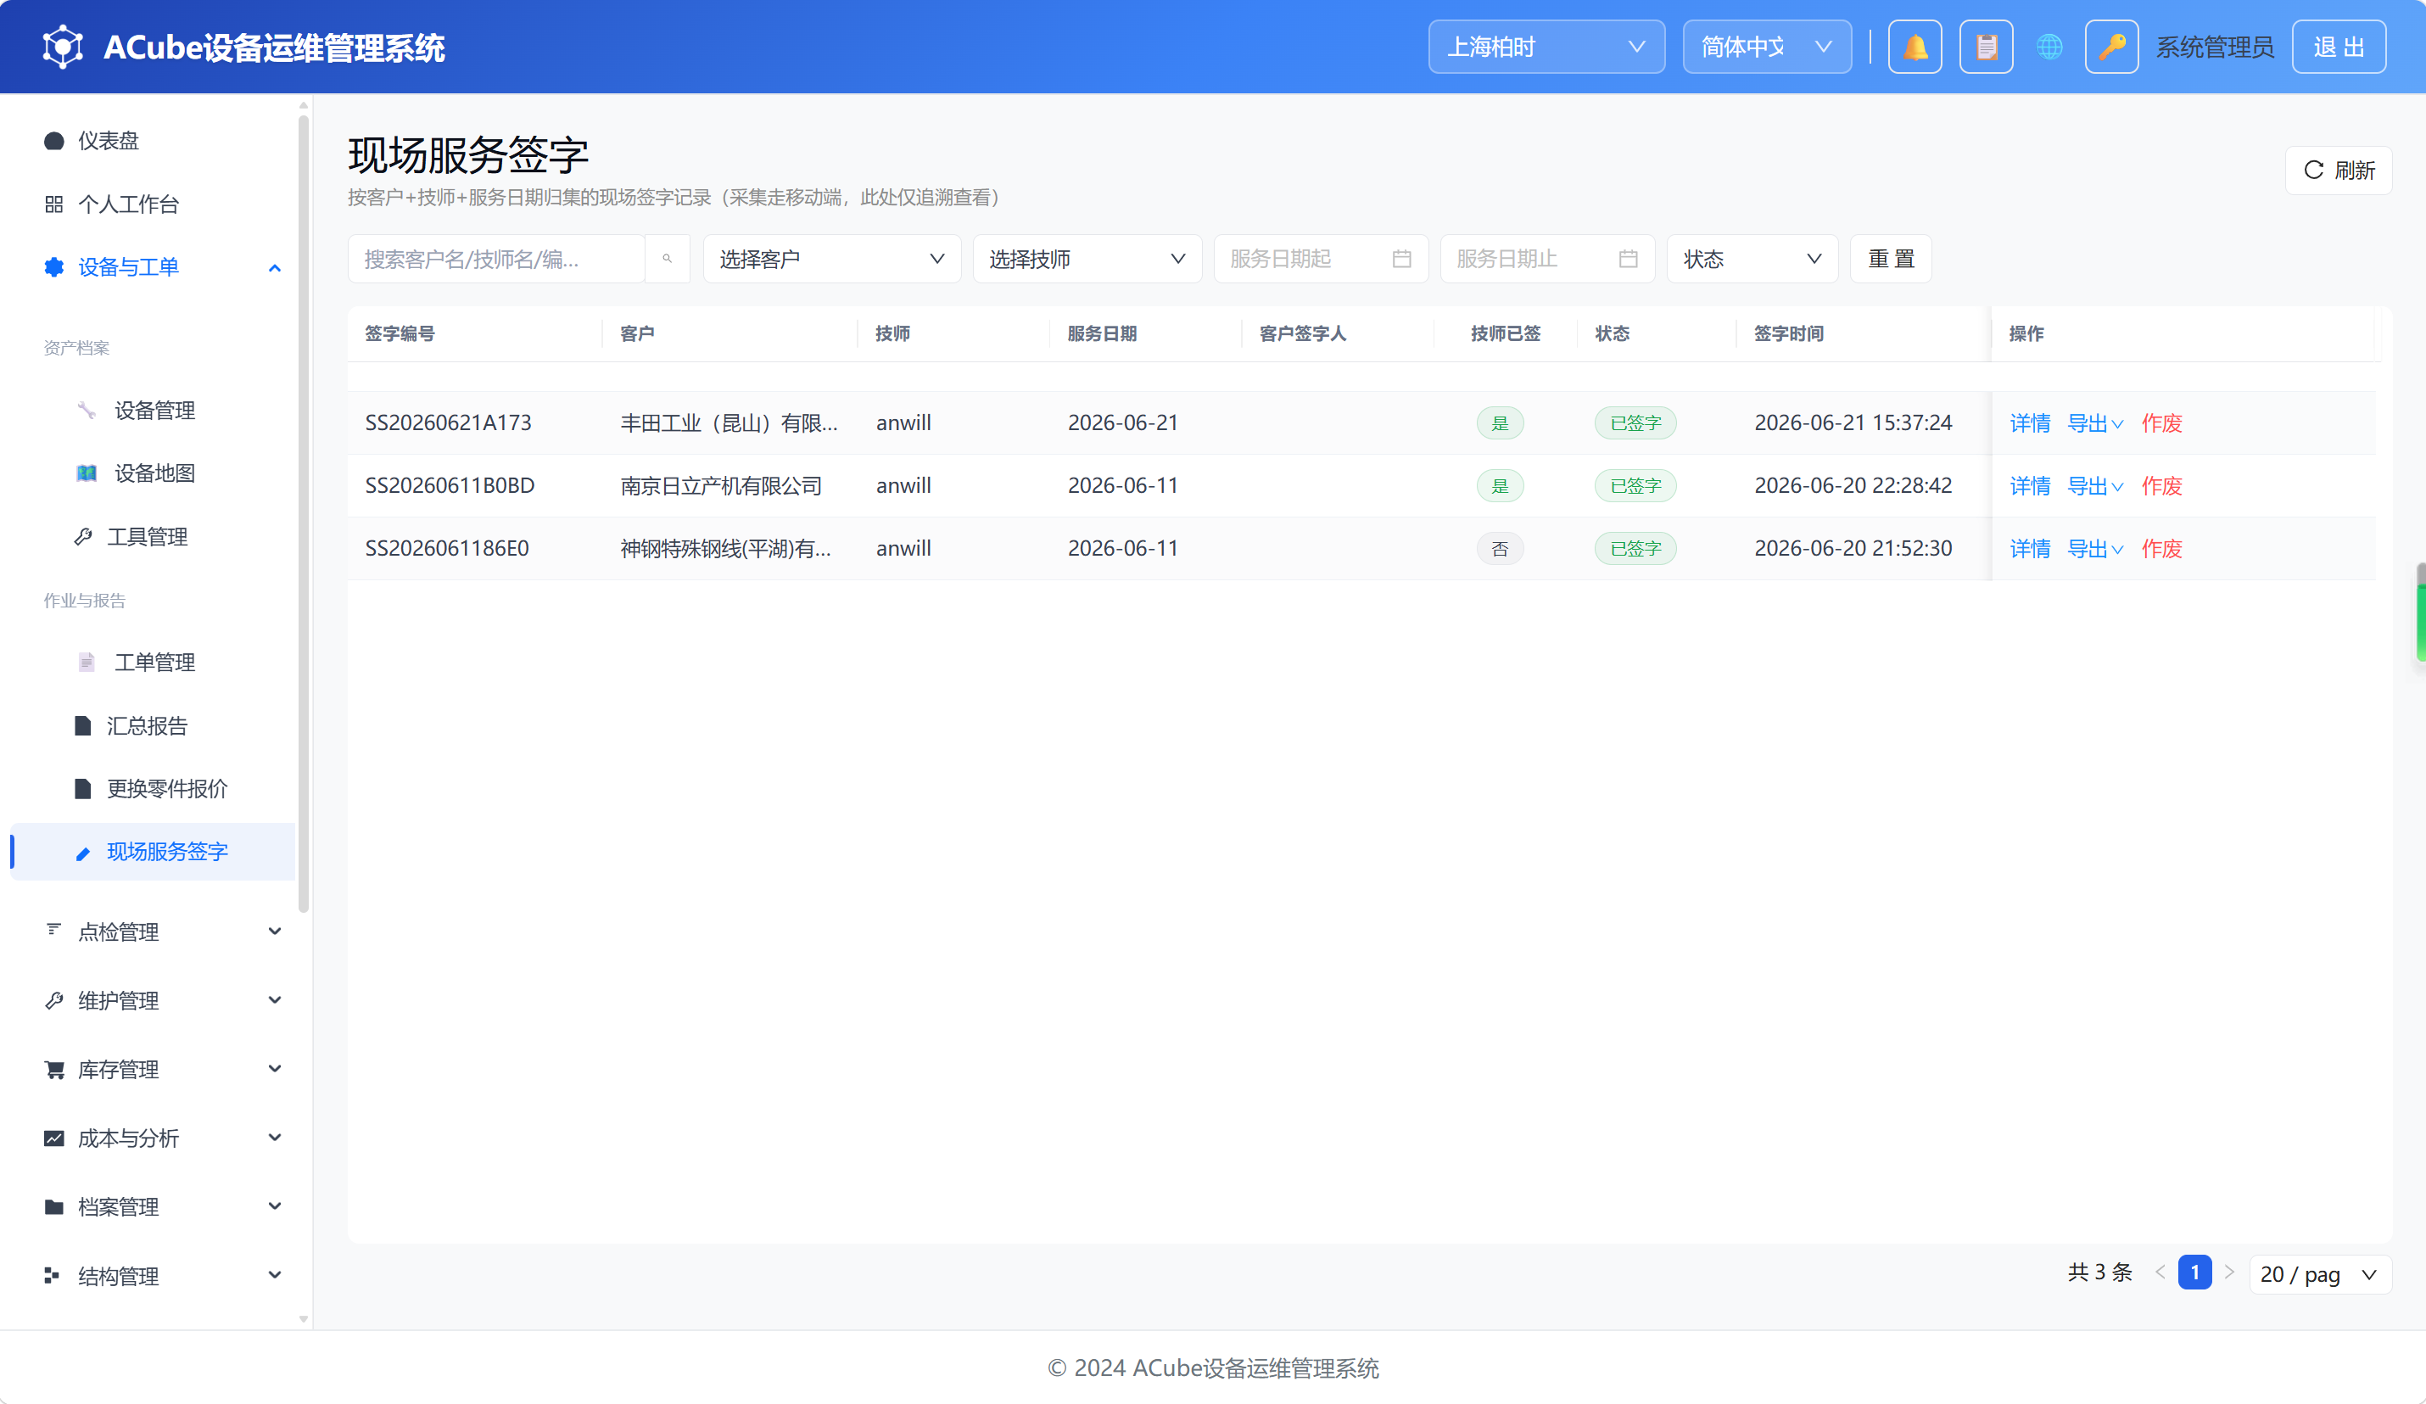Open 设备管理 menu item
This screenshot has width=2426, height=1404.
pyautogui.click(x=153, y=411)
